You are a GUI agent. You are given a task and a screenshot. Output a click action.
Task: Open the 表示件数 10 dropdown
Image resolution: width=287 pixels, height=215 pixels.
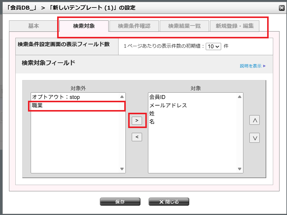213,46
